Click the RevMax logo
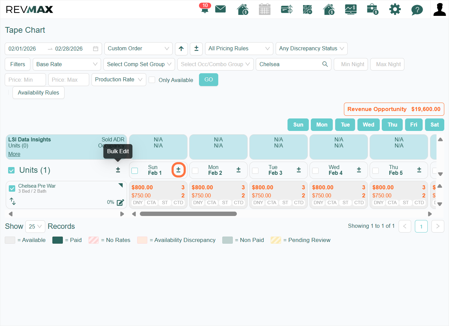449x326 pixels. click(x=30, y=9)
